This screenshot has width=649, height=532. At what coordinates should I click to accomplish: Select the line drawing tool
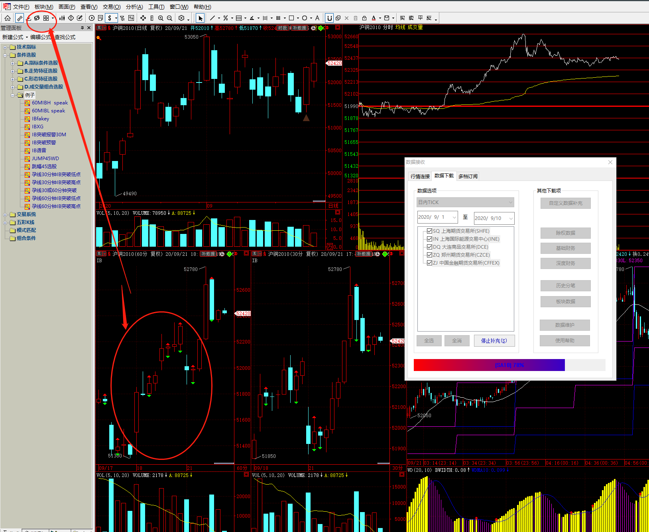click(x=212, y=18)
